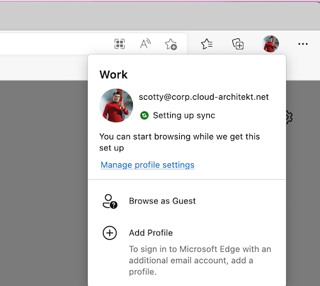Click the guest person icon

pos(110,201)
